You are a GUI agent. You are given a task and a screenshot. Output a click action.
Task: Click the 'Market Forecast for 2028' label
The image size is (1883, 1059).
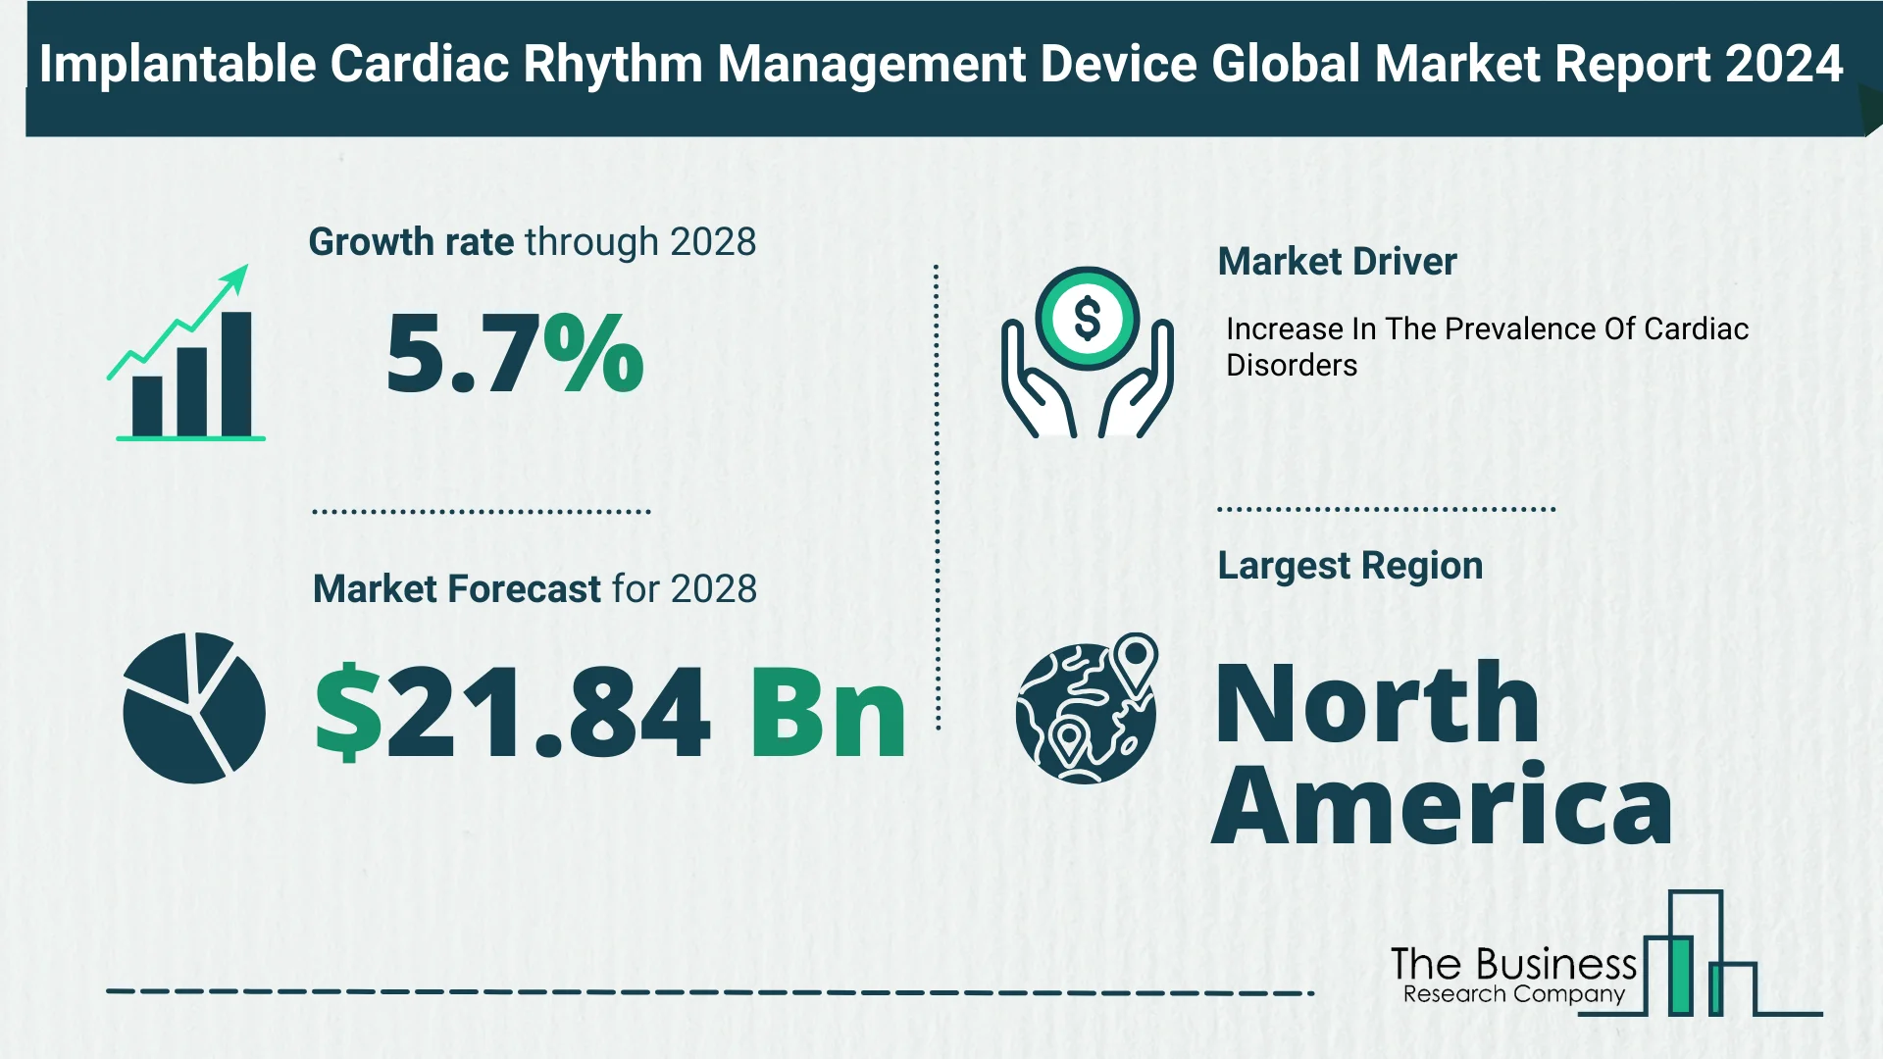point(534,589)
